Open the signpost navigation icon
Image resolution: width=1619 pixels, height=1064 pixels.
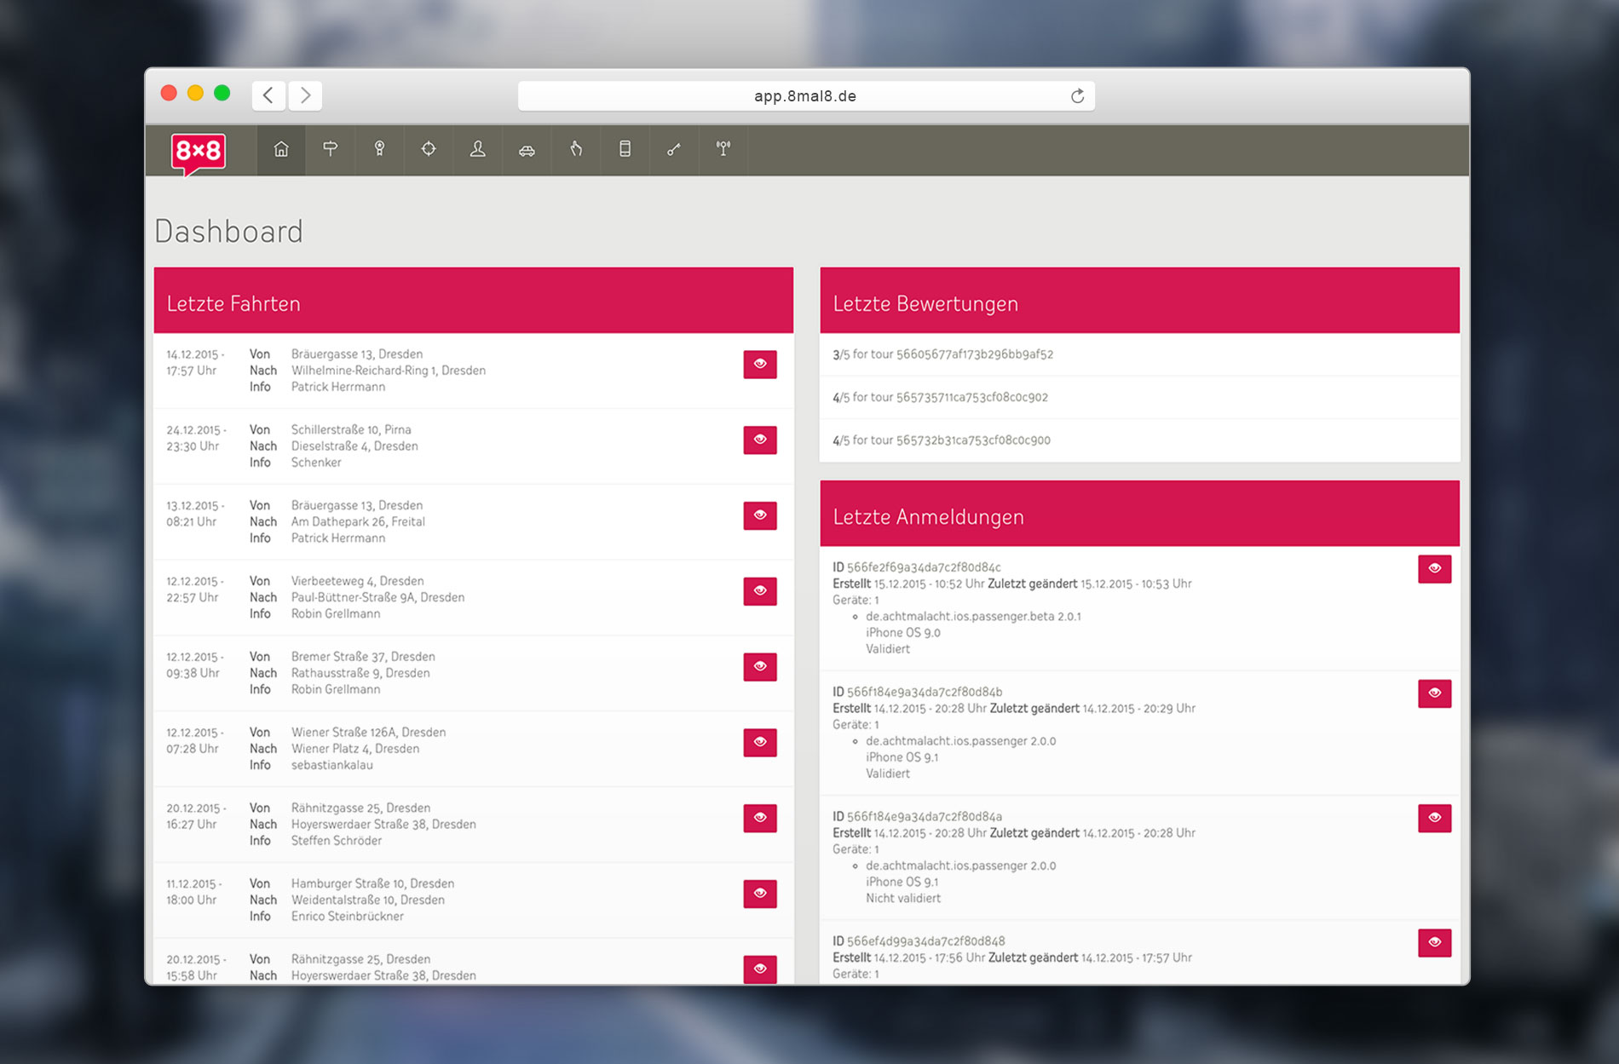coord(331,150)
